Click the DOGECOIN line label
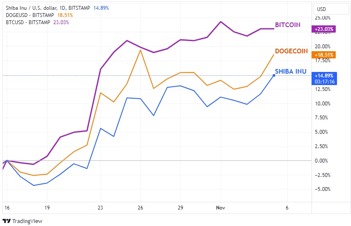351x226 pixels. 291,51
